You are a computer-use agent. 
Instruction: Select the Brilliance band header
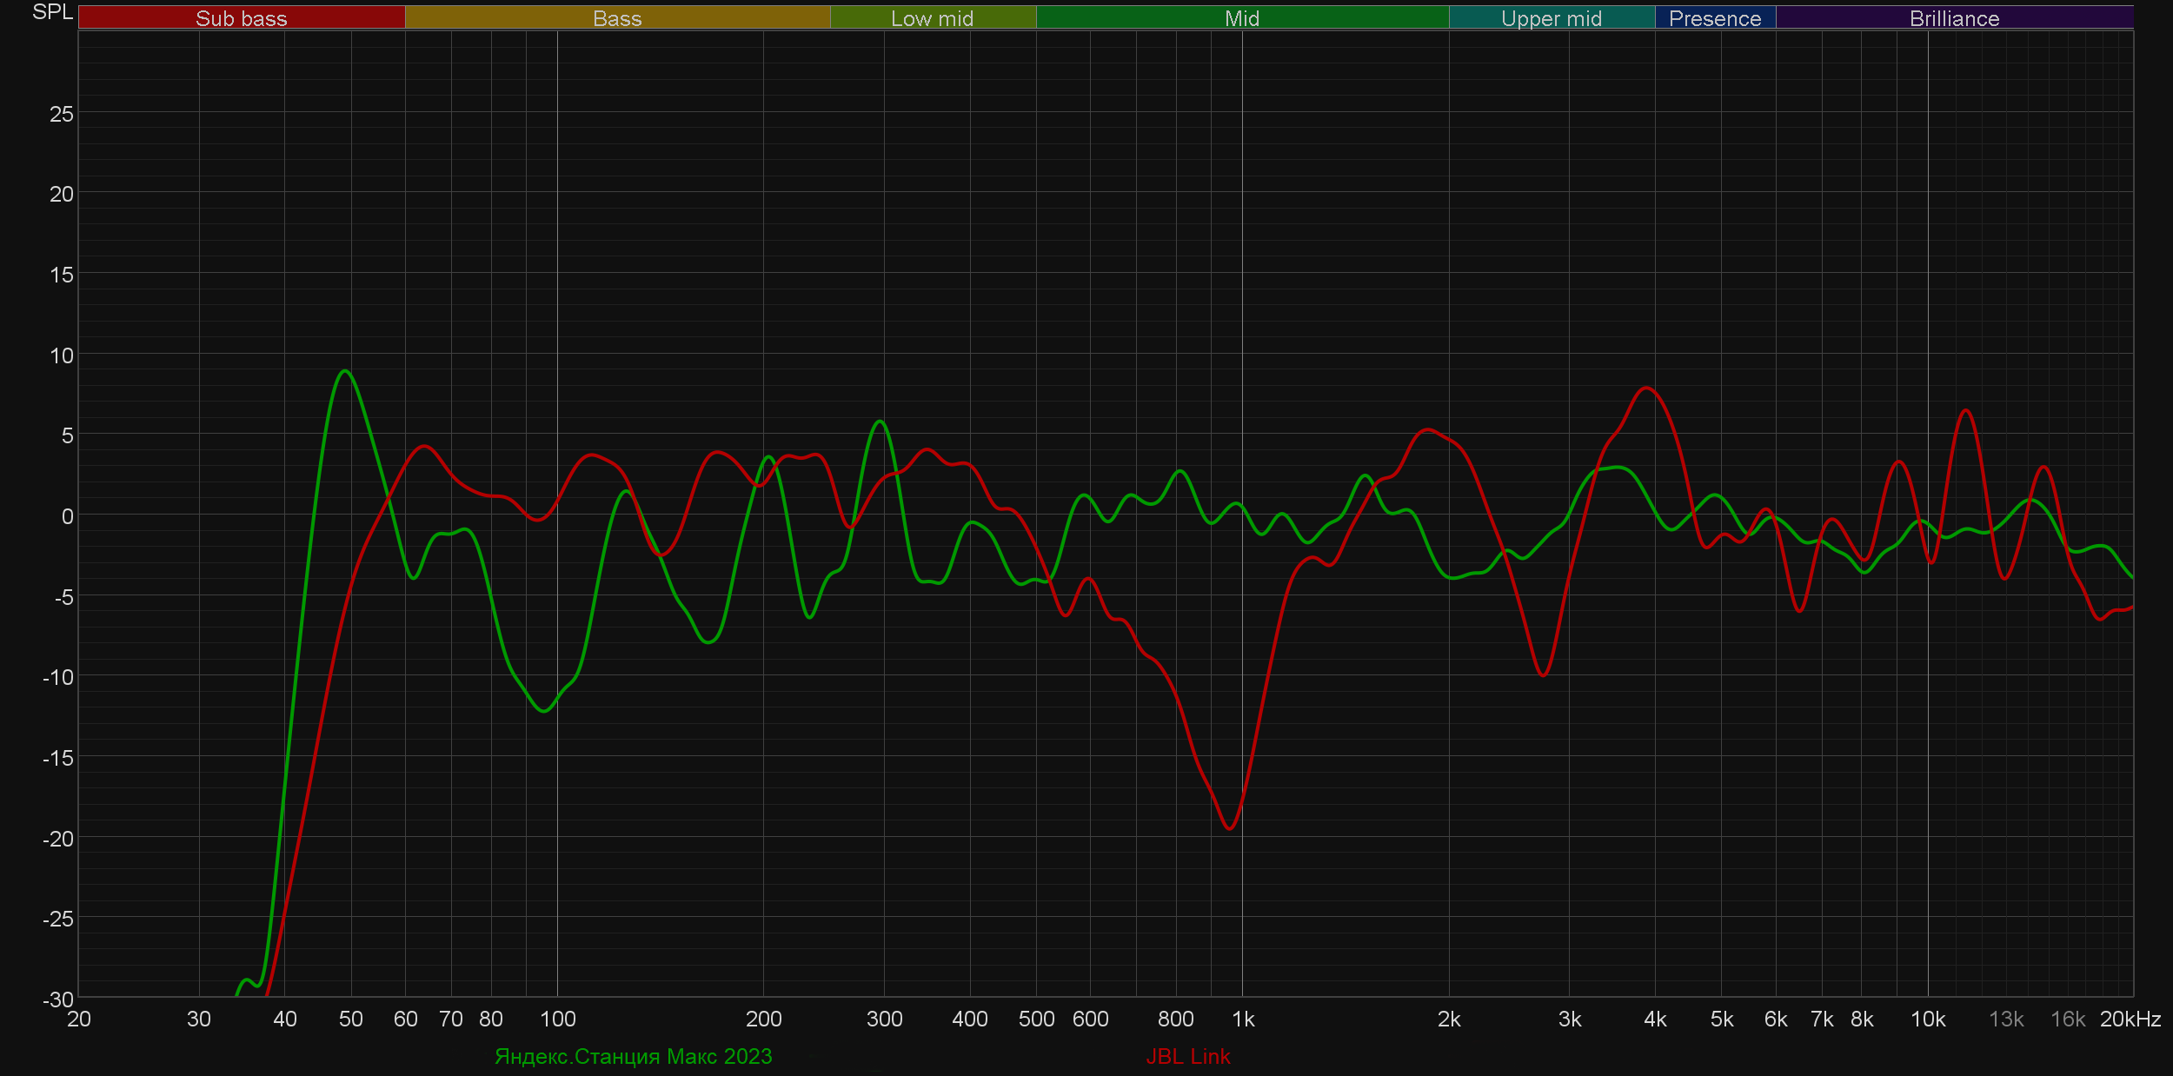(x=1954, y=18)
